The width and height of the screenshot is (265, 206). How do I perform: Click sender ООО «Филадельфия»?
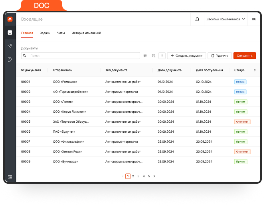click(69, 141)
